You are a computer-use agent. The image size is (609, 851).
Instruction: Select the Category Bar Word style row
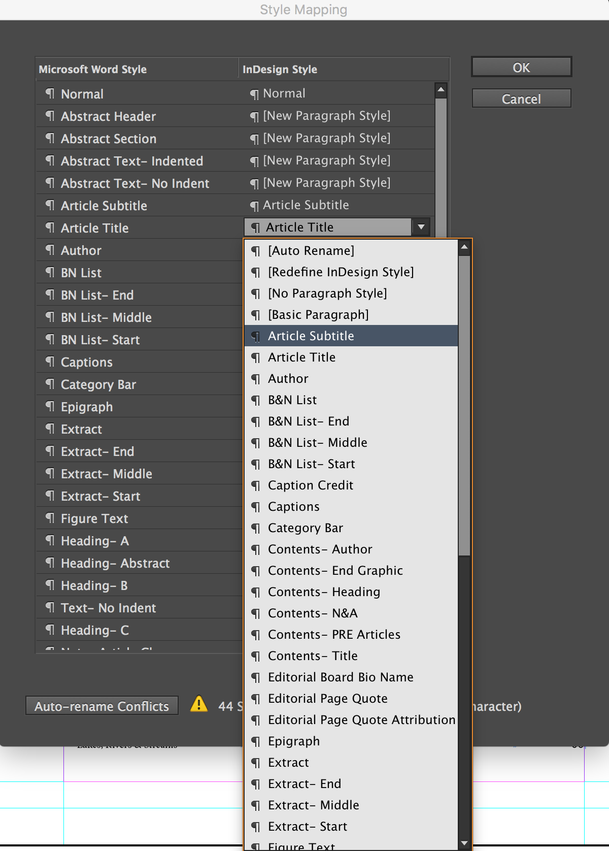tap(140, 384)
